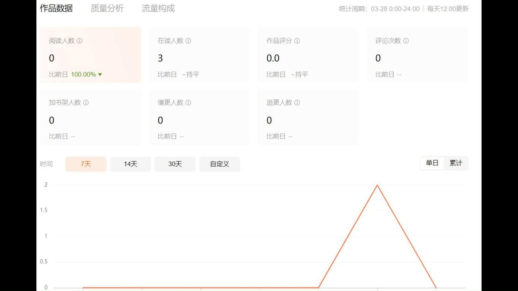Image resolution: width=518 pixels, height=291 pixels.
Task: Select the 追更人数 metric card
Action: (x=308, y=117)
